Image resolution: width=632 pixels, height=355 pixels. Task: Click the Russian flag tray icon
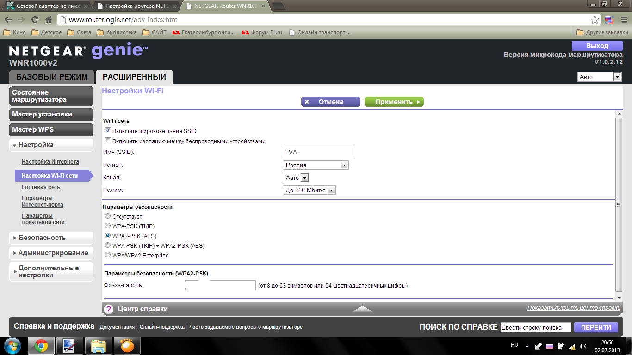click(x=550, y=346)
